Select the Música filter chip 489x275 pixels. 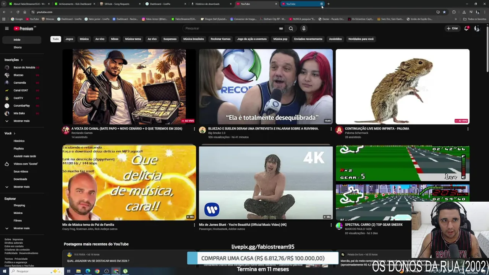pyautogui.click(x=84, y=39)
